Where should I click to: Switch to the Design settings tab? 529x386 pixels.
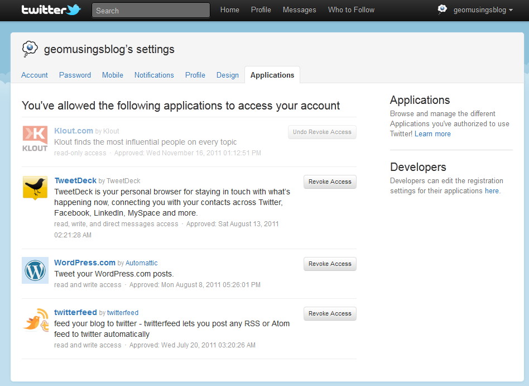[x=227, y=75]
